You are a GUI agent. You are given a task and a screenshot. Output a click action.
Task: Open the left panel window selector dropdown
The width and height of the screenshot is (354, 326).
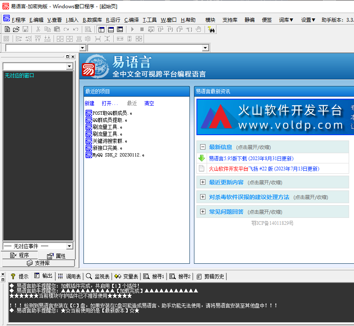tap(70, 66)
